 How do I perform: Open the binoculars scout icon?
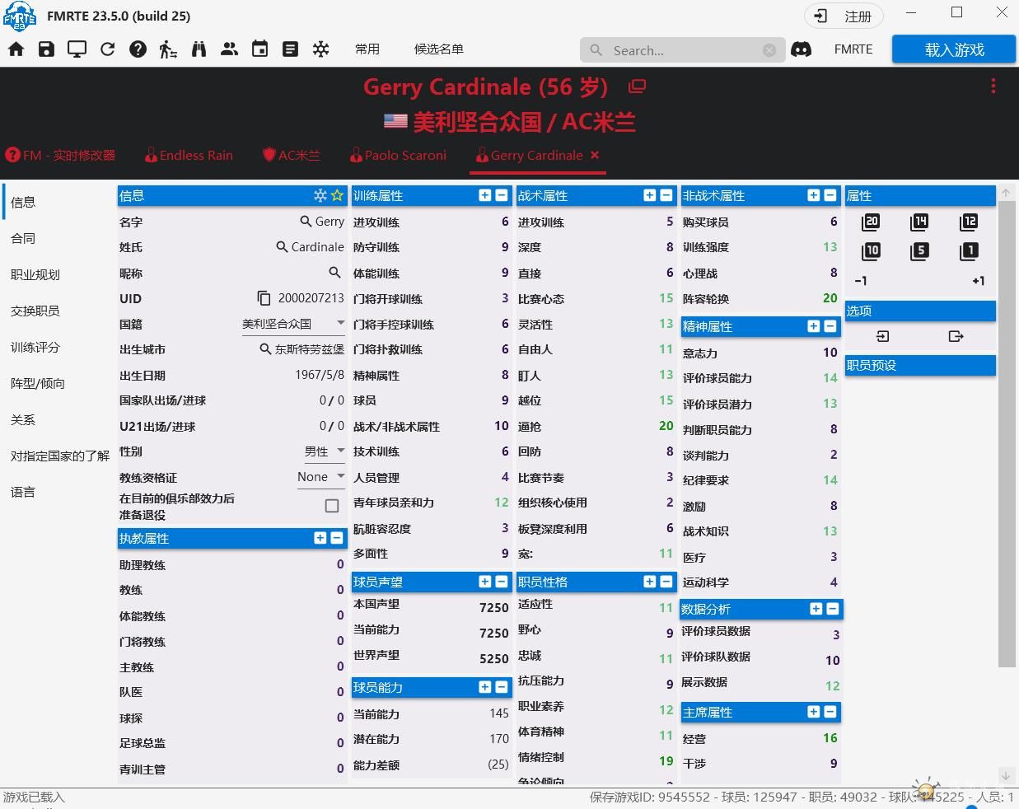pos(199,49)
